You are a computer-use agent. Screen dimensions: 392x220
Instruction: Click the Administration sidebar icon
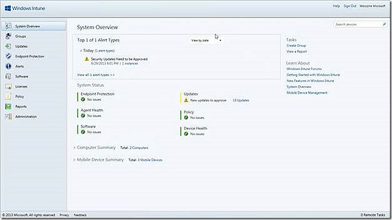(8, 117)
